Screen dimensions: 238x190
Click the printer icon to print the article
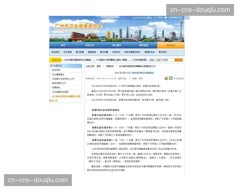pos(174,78)
